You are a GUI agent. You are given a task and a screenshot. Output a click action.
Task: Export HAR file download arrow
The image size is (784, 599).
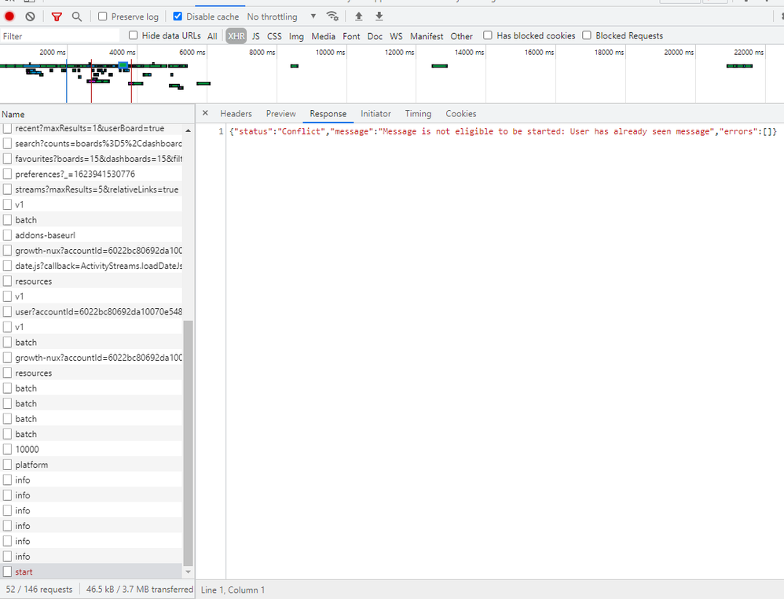[379, 17]
